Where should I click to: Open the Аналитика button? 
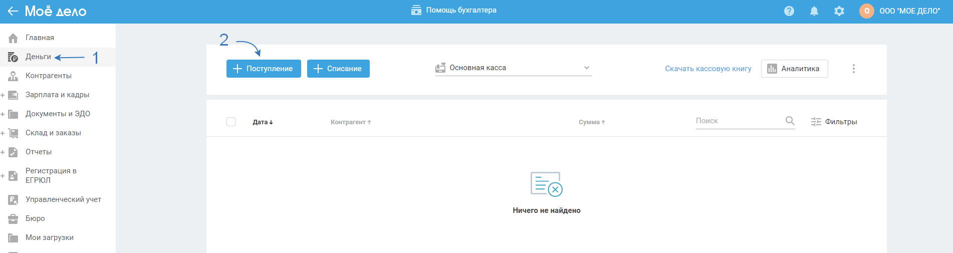[x=794, y=69]
